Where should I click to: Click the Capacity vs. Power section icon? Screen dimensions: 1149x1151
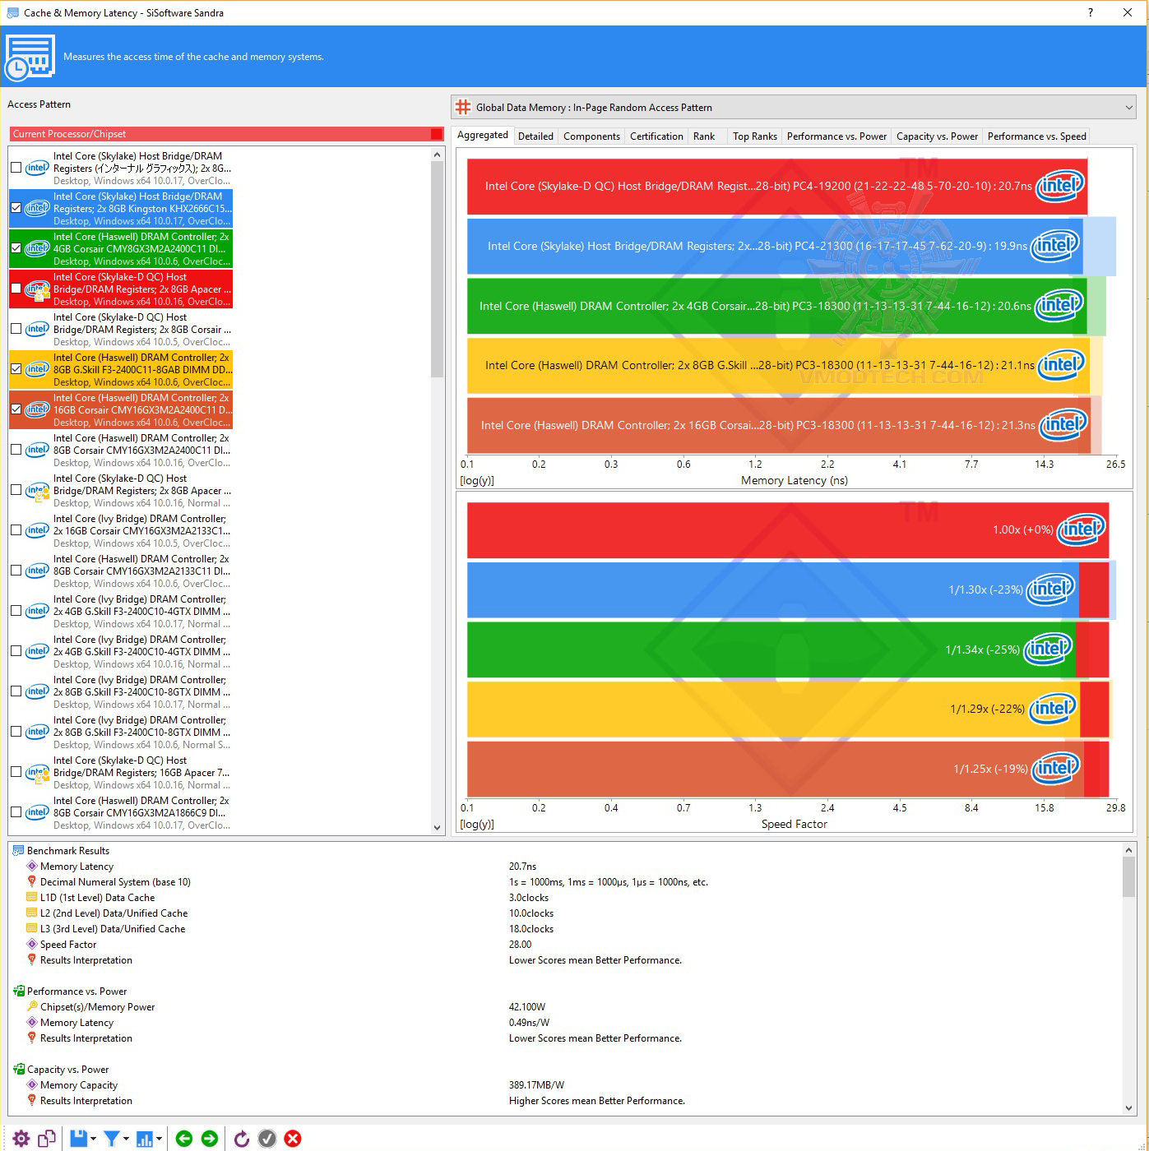click(x=18, y=1070)
